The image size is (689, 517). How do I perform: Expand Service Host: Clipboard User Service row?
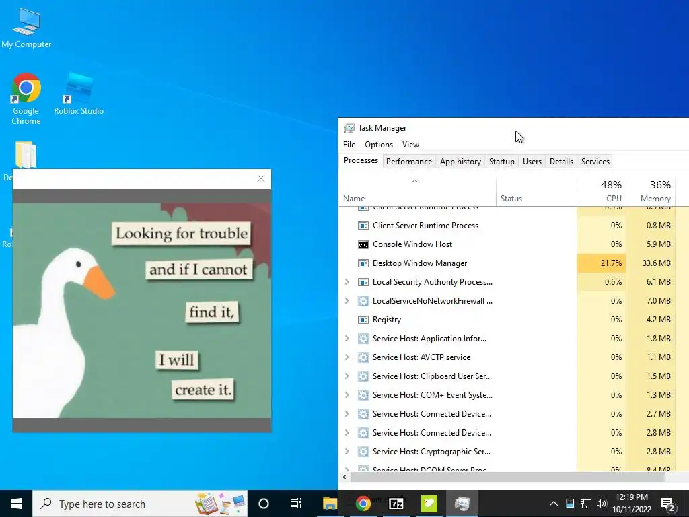click(x=347, y=376)
